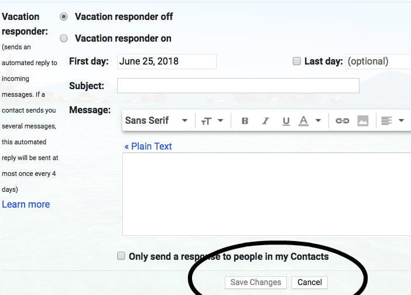Click the text color A icon
This screenshot has width=411, height=295.
pos(303,121)
